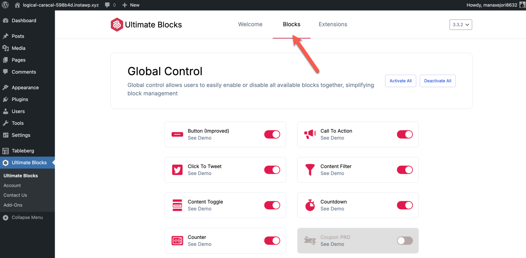This screenshot has width=526, height=258.
Task: Open the Welcome tab
Action: [x=250, y=24]
